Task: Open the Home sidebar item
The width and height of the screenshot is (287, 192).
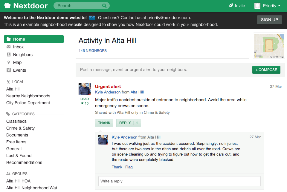Action: [x=34, y=39]
